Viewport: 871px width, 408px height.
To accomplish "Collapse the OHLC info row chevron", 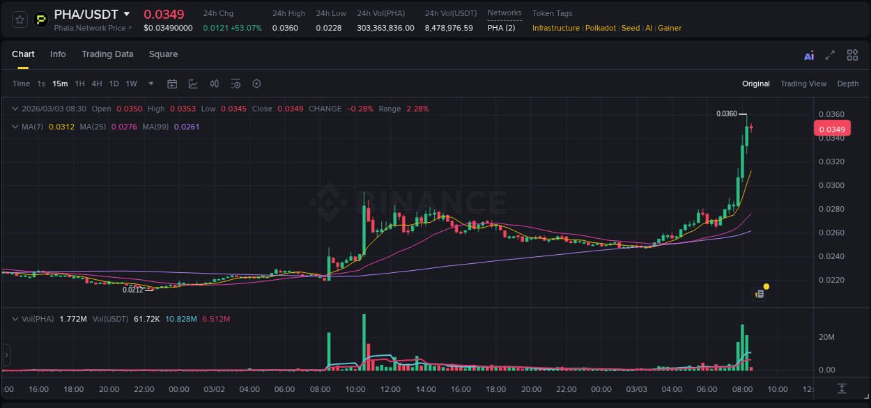I will (x=15, y=109).
